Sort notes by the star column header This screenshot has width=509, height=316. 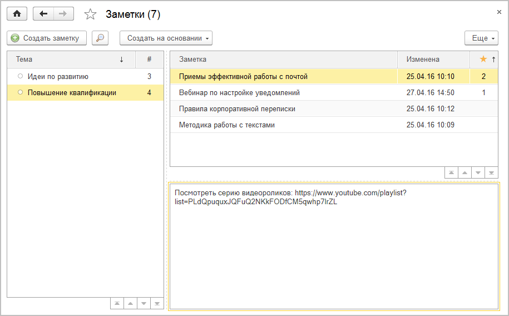(x=483, y=59)
